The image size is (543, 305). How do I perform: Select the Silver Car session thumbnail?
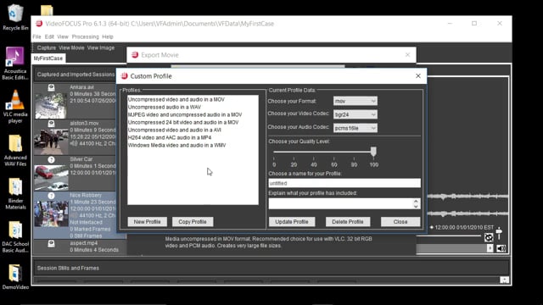(x=51, y=177)
